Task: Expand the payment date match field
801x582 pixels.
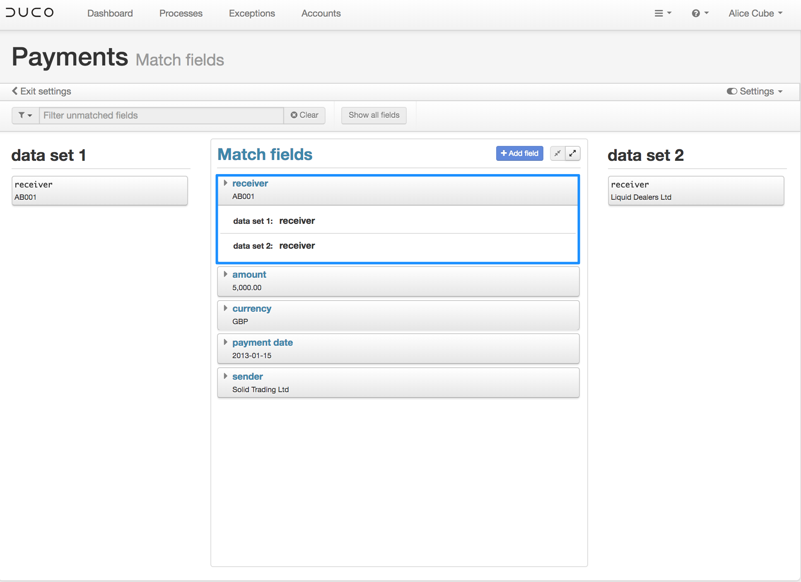Action: click(226, 342)
